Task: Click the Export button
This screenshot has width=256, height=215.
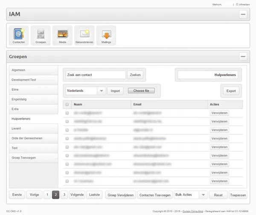Action: [x=231, y=91]
